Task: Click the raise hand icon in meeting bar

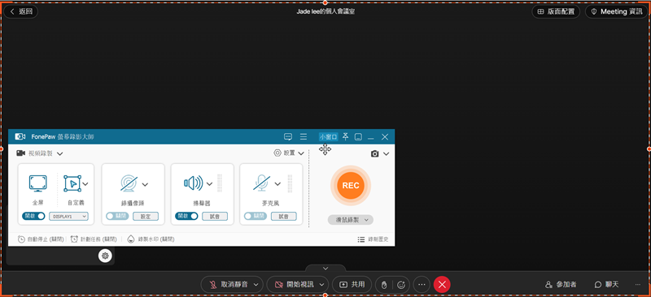Action: pyautogui.click(x=384, y=285)
